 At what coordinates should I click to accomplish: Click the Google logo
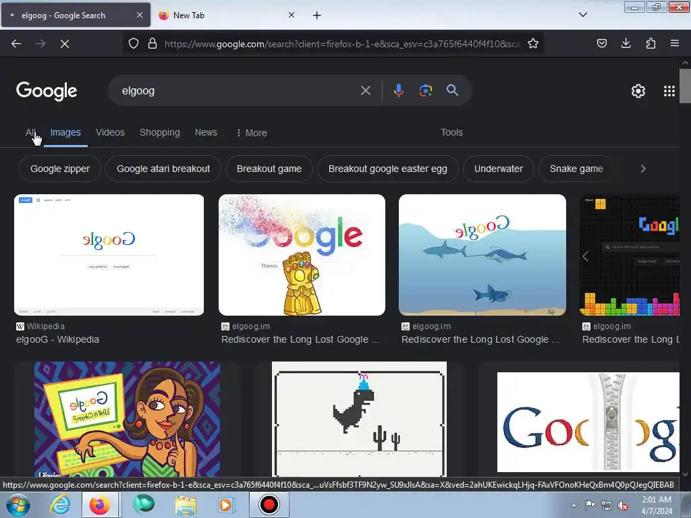47,91
